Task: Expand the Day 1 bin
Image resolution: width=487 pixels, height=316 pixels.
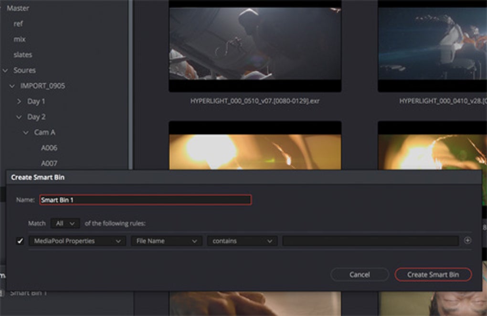Action: click(x=19, y=101)
